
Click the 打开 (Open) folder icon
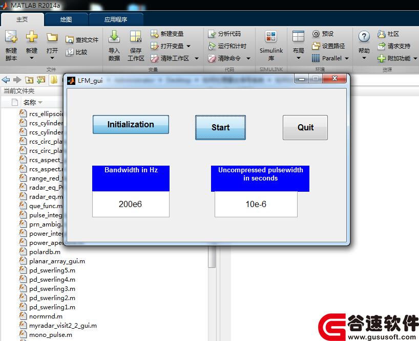tap(52, 37)
